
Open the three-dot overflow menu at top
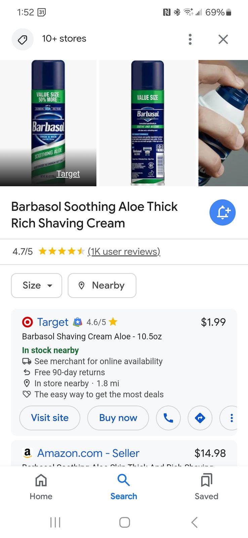coord(190,39)
